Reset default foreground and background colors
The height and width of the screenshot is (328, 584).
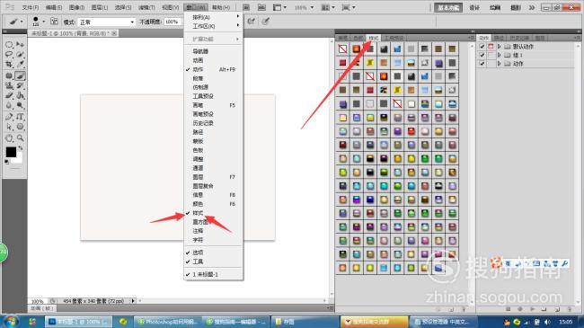[6, 162]
